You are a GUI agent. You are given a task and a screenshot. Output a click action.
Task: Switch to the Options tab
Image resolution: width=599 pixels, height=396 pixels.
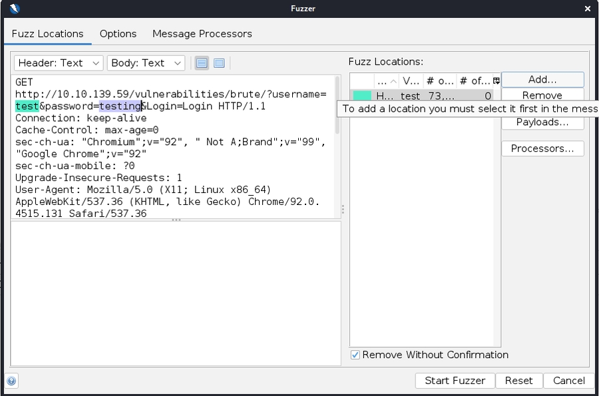tap(118, 33)
